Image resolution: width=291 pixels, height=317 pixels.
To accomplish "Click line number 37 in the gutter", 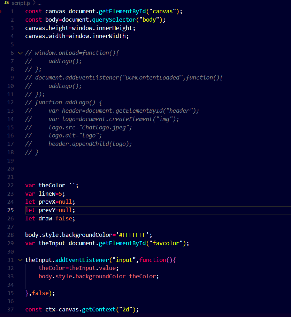I will [10, 310].
